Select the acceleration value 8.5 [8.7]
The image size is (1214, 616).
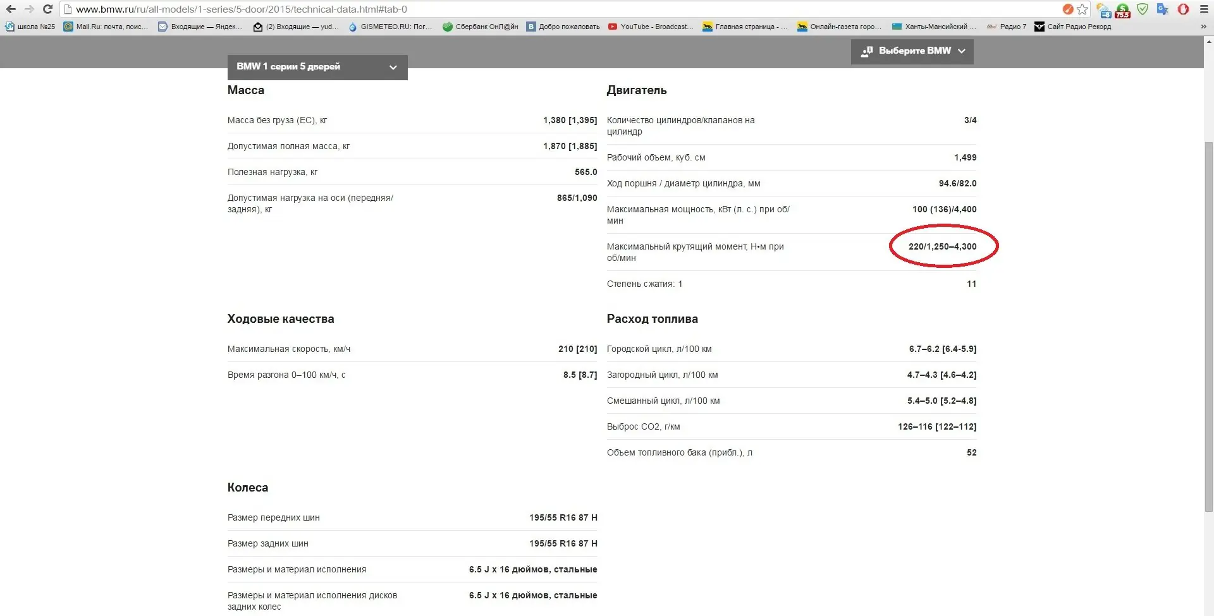click(x=580, y=375)
